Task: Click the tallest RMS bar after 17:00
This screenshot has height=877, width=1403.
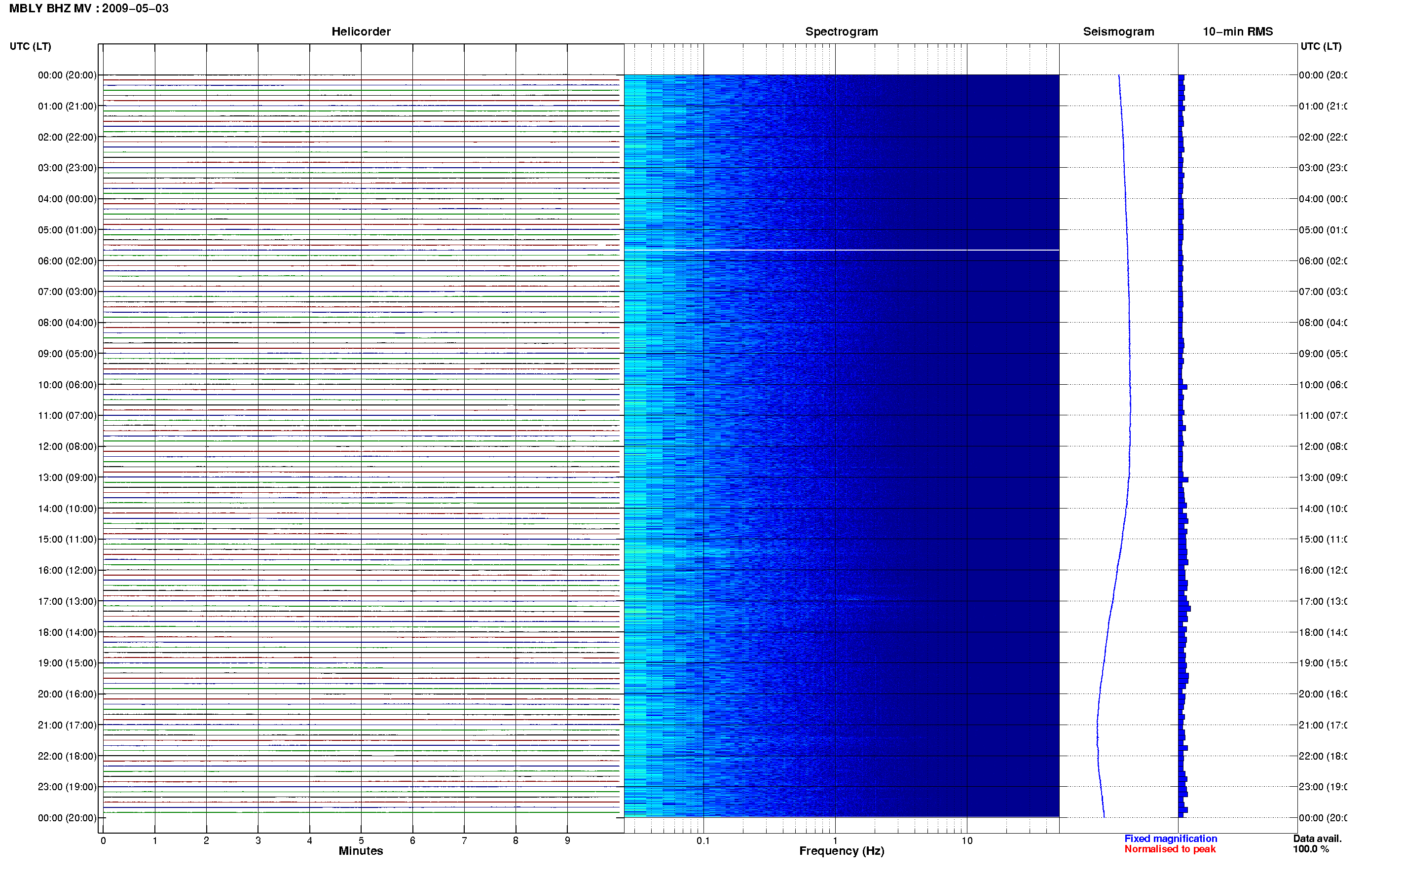Action: coord(1184,609)
